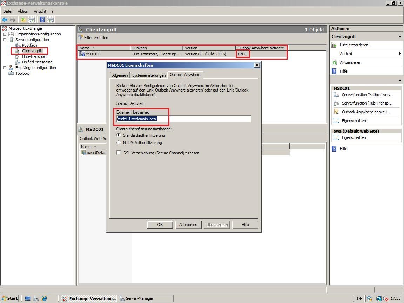Select the Unified Messaging tree item
The height and width of the screenshot is (303, 404).
(x=37, y=62)
